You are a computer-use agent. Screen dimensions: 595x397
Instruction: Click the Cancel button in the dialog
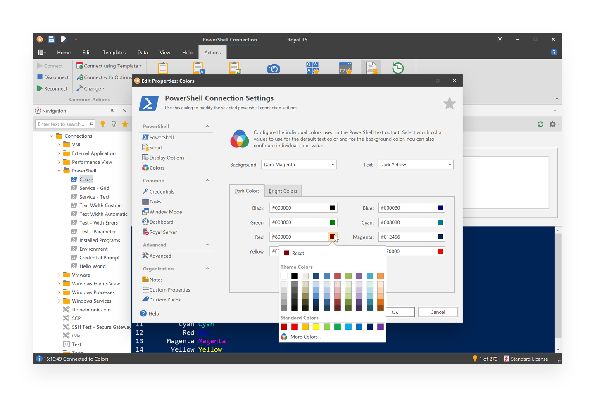pyautogui.click(x=438, y=312)
